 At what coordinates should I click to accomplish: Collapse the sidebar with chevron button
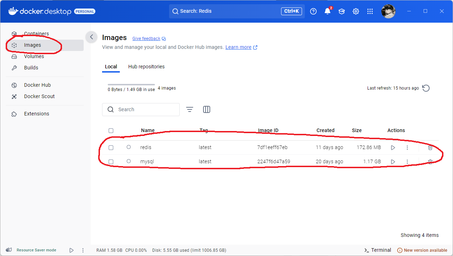(91, 37)
